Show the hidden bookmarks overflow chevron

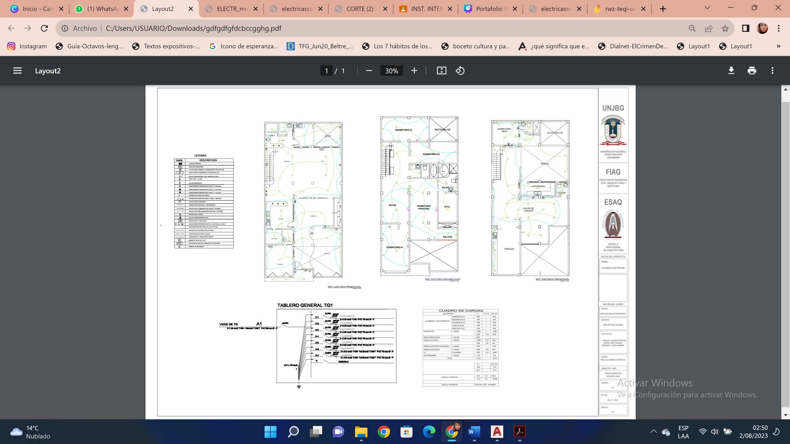(x=778, y=46)
